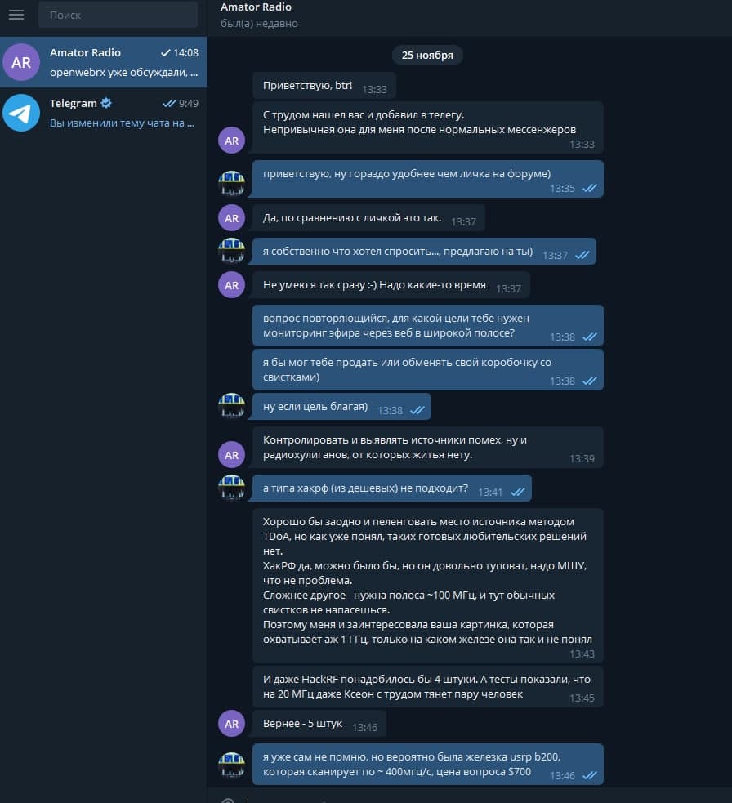Click the verified badge next to Telegram
This screenshot has width=732, height=803.
(x=106, y=103)
